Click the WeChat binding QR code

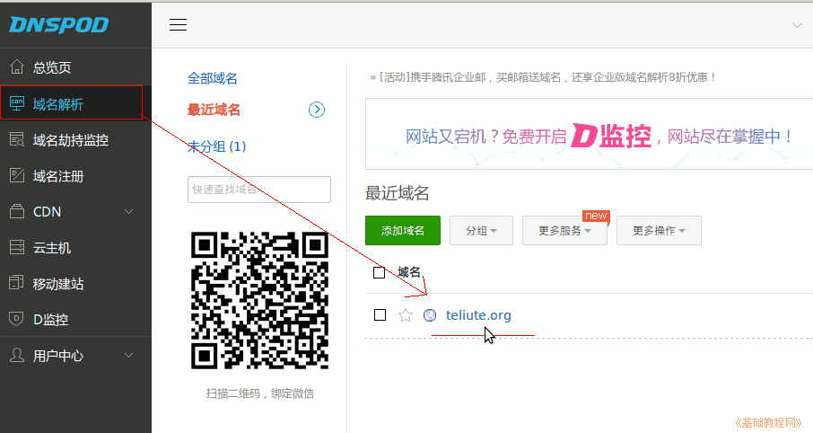pyautogui.click(x=259, y=301)
